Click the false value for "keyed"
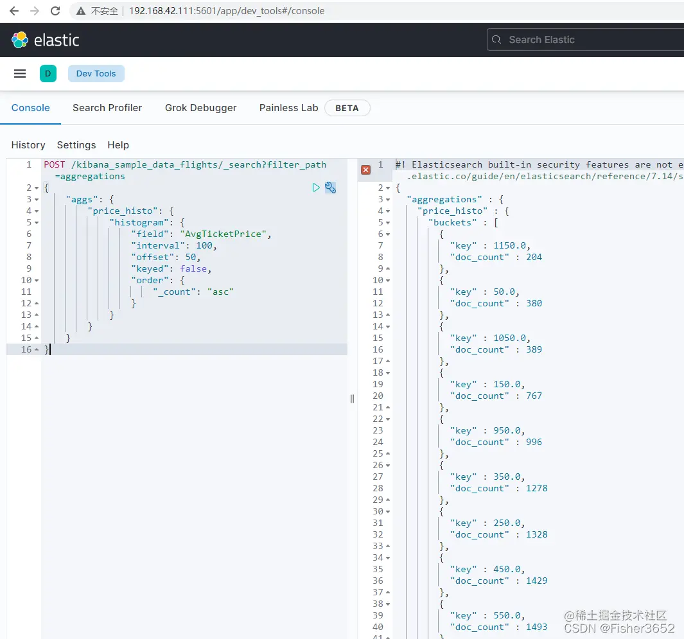 [193, 268]
